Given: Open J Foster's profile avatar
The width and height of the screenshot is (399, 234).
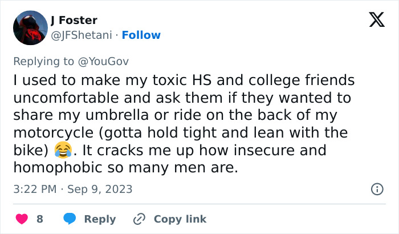Looking at the screenshot, I should pyautogui.click(x=30, y=29).
